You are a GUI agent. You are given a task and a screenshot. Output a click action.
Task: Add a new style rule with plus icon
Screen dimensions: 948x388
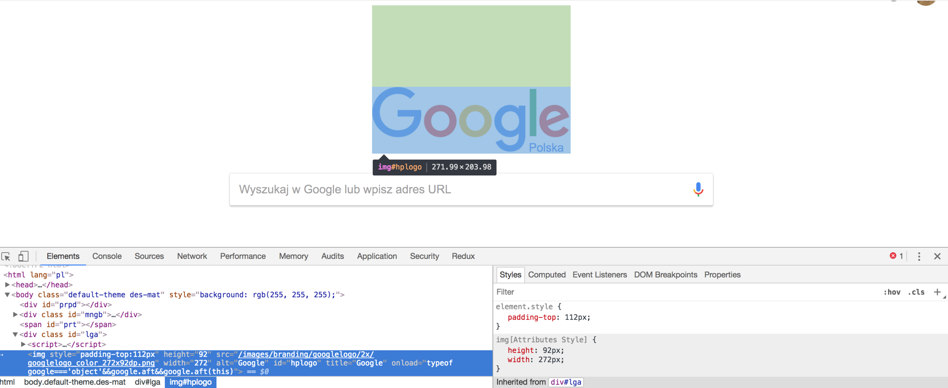(937, 292)
